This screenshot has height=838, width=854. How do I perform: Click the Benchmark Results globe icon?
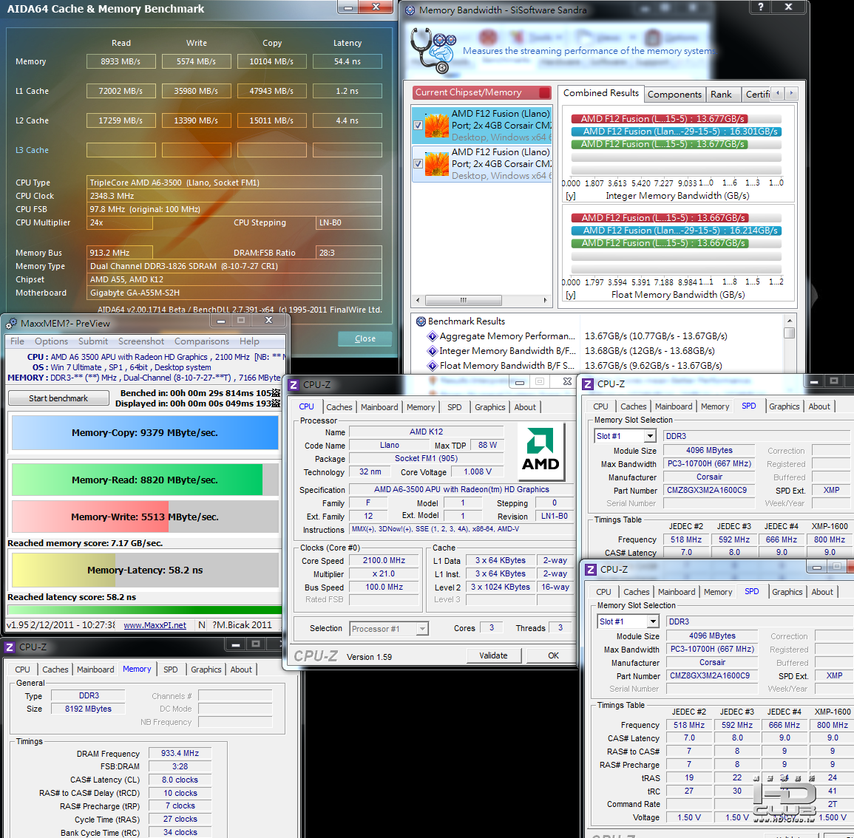(421, 321)
